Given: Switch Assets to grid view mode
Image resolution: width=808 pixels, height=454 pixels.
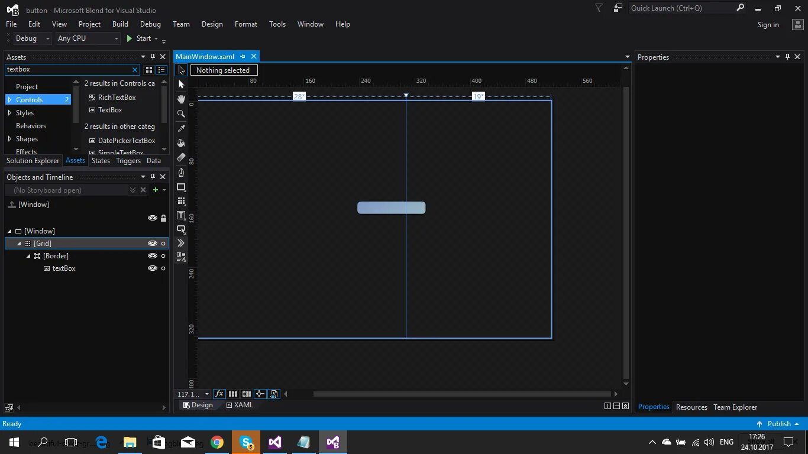Looking at the screenshot, I should tap(149, 70).
